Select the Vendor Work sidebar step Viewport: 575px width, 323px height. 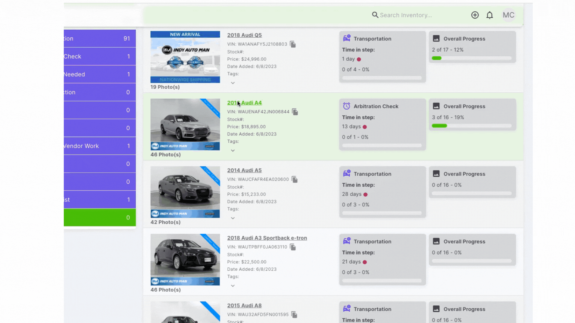point(99,146)
